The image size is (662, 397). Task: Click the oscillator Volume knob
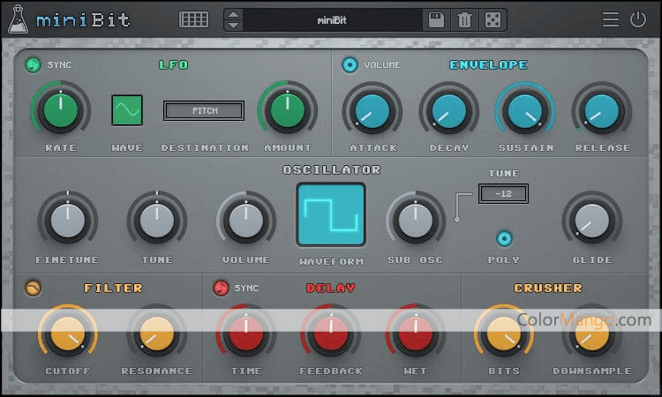pos(246,221)
